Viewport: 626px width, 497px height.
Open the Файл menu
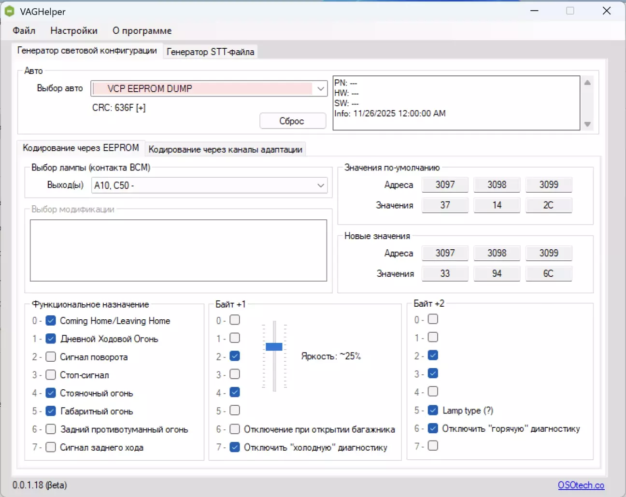(x=24, y=31)
